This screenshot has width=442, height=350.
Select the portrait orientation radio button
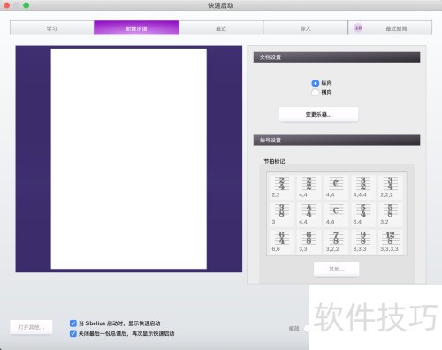(315, 83)
